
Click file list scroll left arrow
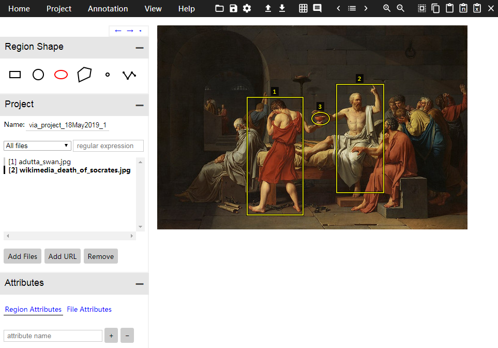[8, 236]
